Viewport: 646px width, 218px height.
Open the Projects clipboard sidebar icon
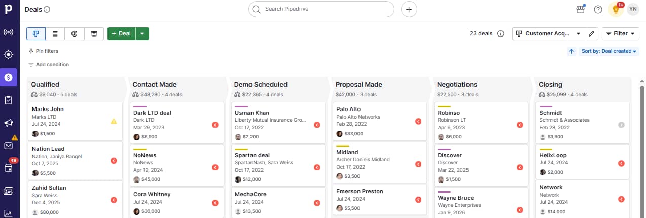tap(9, 100)
